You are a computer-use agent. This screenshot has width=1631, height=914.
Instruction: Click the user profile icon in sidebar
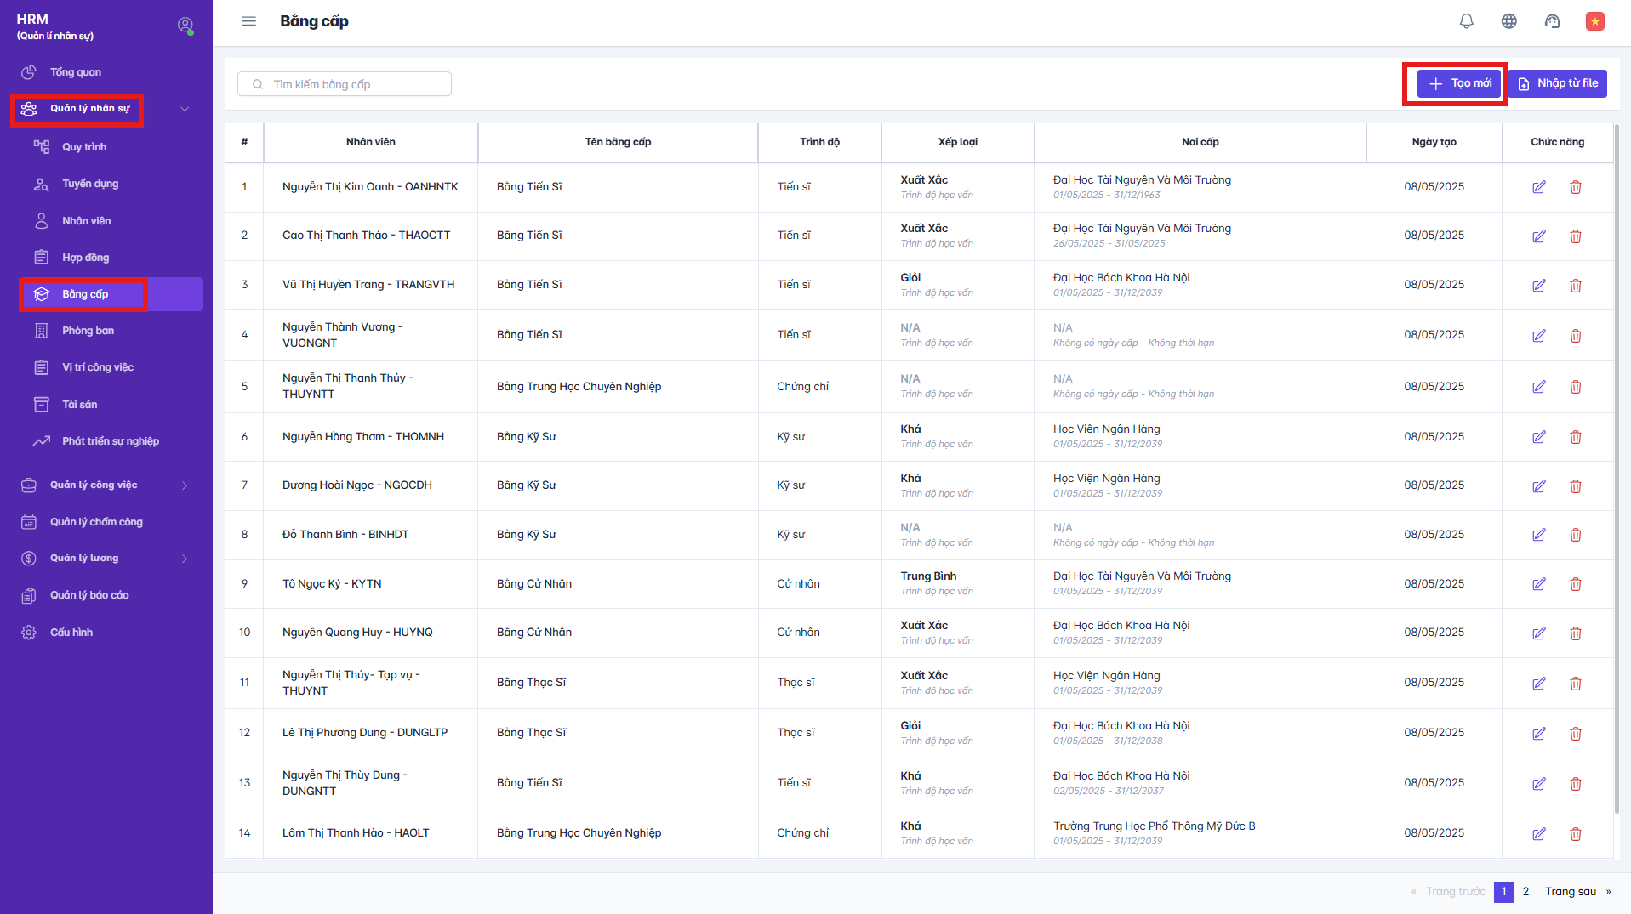[x=185, y=26]
